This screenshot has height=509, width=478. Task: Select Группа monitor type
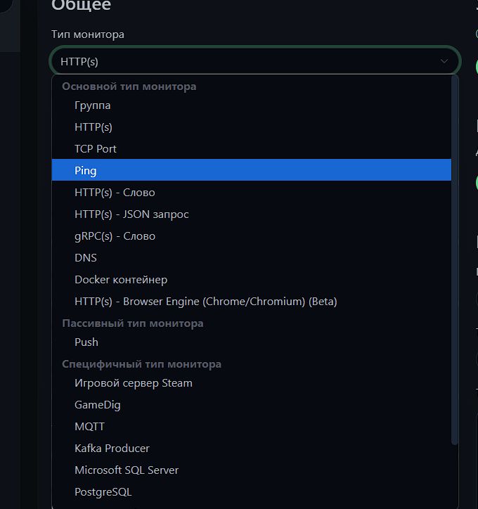click(252, 105)
